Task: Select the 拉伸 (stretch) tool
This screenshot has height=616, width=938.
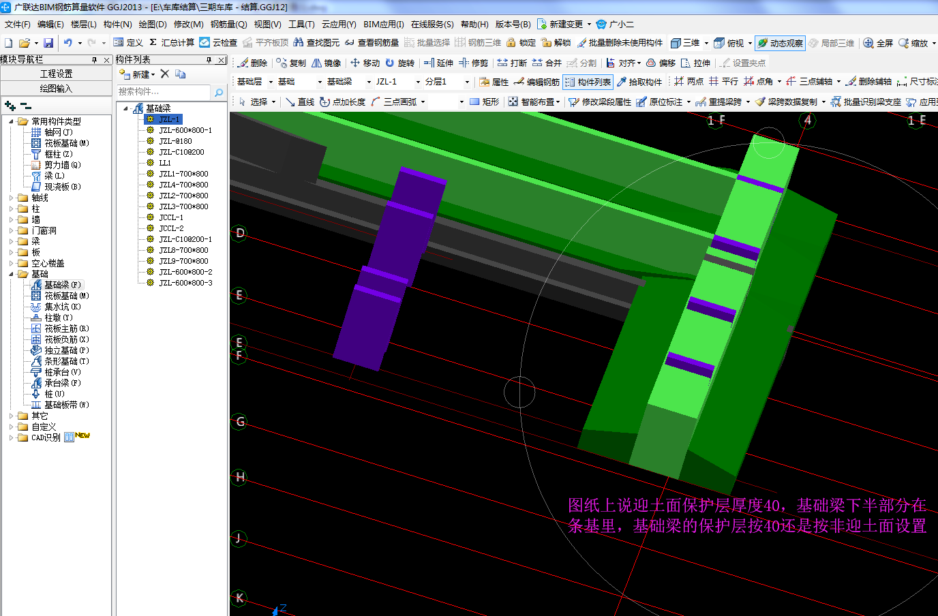Action: (x=695, y=63)
